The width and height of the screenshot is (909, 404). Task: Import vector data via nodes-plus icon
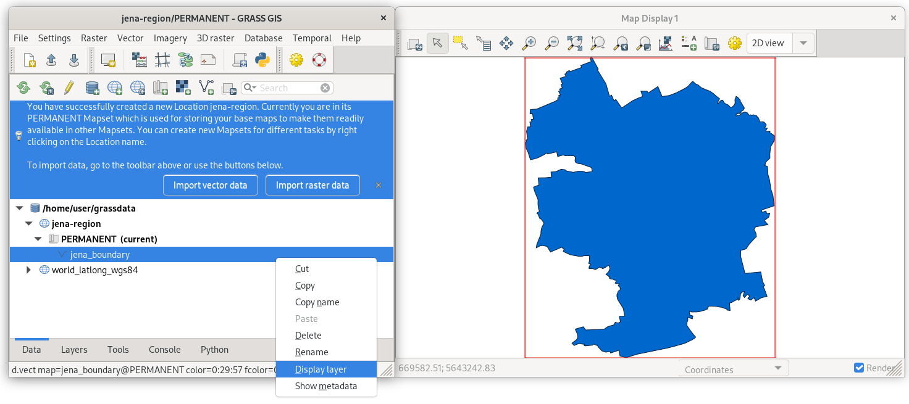[x=206, y=88]
